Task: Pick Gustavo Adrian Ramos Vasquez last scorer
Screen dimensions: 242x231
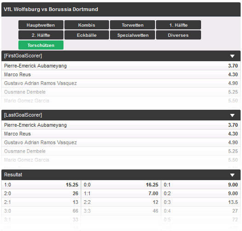Action: (121, 142)
